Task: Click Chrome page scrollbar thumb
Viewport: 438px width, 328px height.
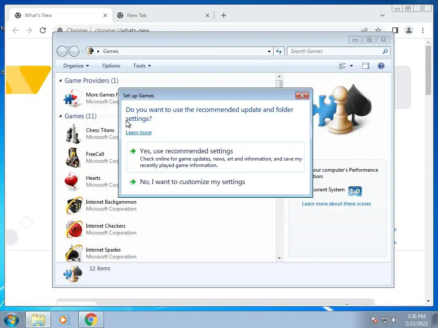Action: (428, 70)
